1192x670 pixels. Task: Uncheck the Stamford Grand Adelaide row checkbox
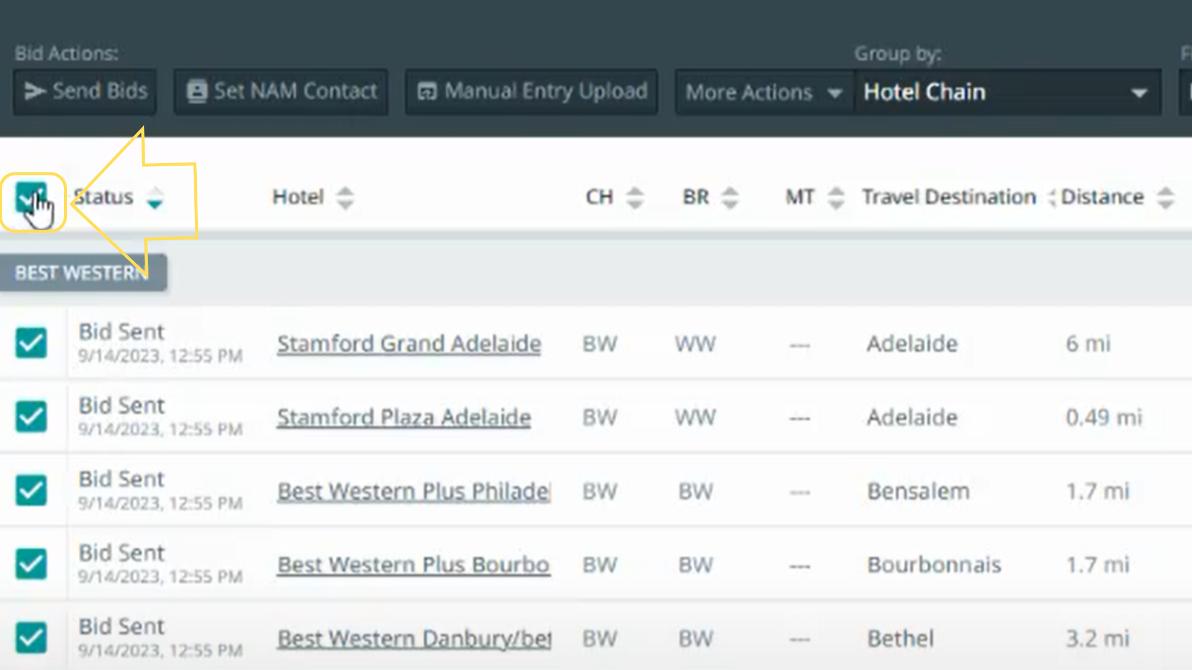click(x=31, y=343)
